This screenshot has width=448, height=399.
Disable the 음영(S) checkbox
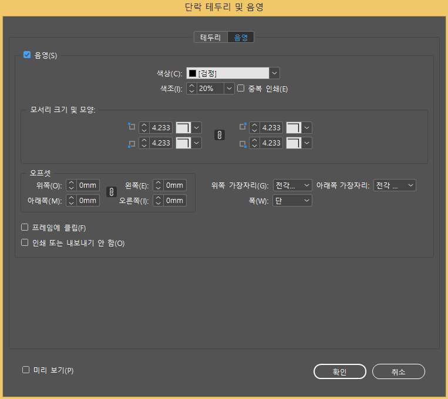[26, 55]
